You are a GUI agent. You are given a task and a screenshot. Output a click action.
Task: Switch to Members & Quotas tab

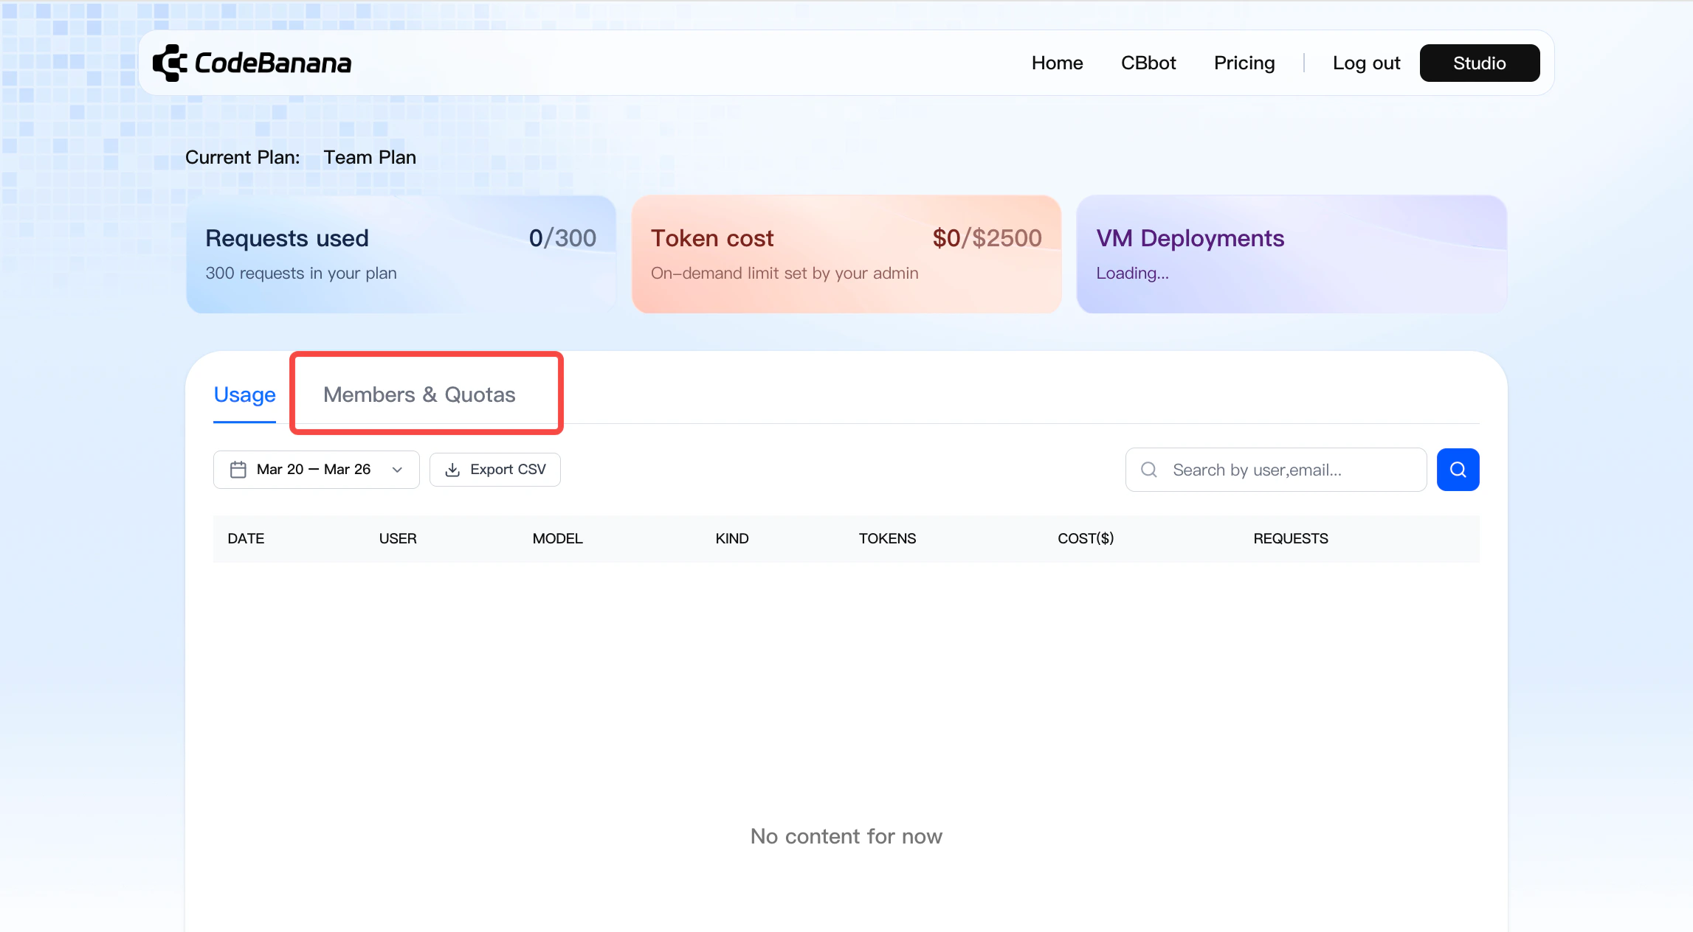click(419, 394)
